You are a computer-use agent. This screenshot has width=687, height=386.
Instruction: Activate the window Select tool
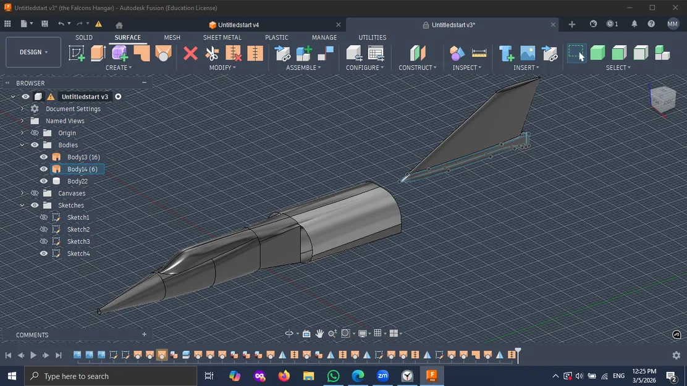click(576, 52)
